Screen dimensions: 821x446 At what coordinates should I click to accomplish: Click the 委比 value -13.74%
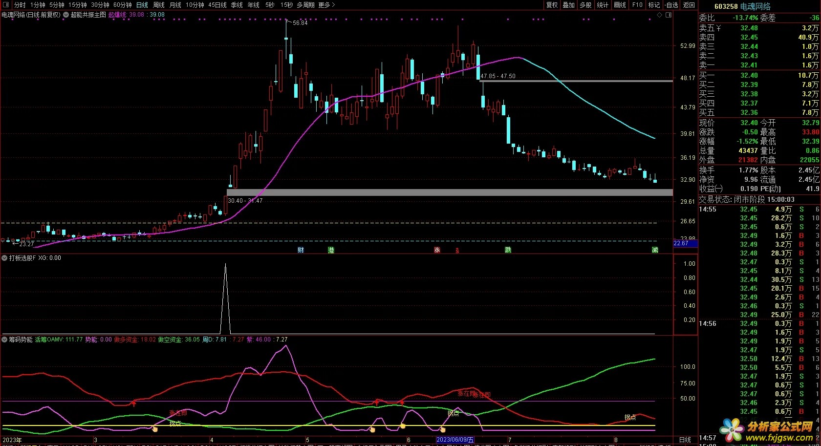pyautogui.click(x=746, y=18)
